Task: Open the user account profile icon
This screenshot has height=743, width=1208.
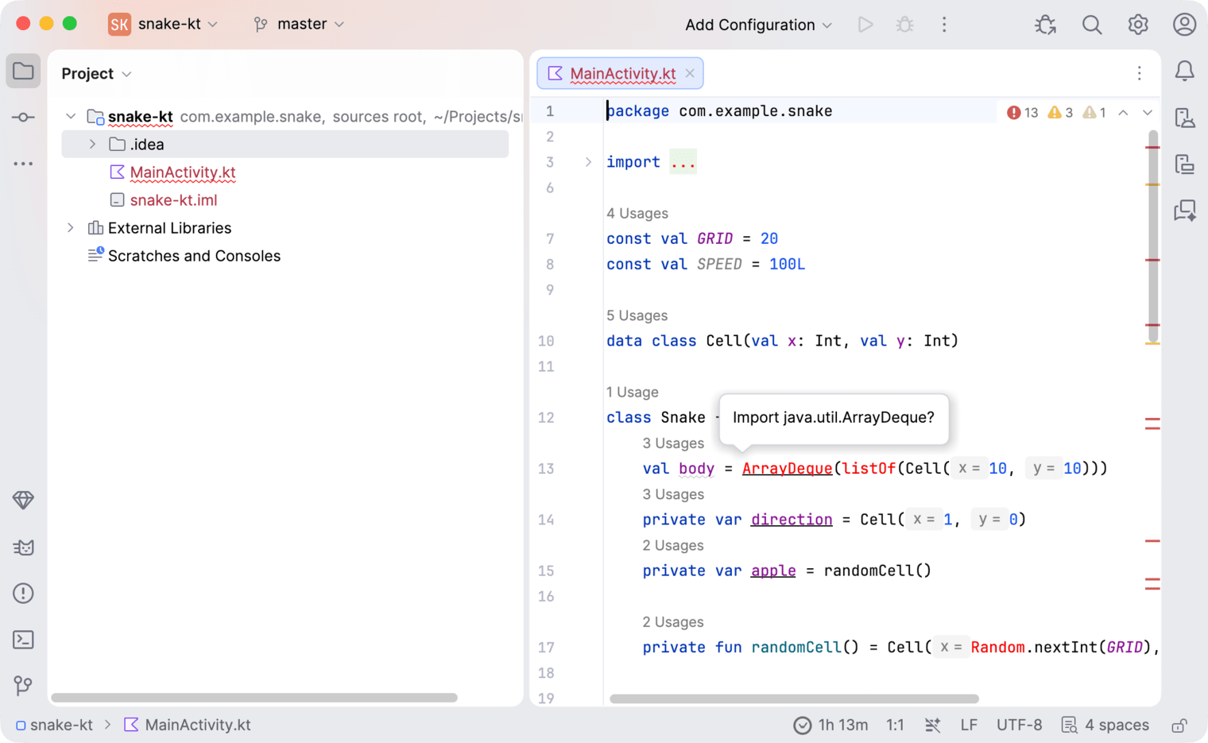Action: click(1184, 25)
